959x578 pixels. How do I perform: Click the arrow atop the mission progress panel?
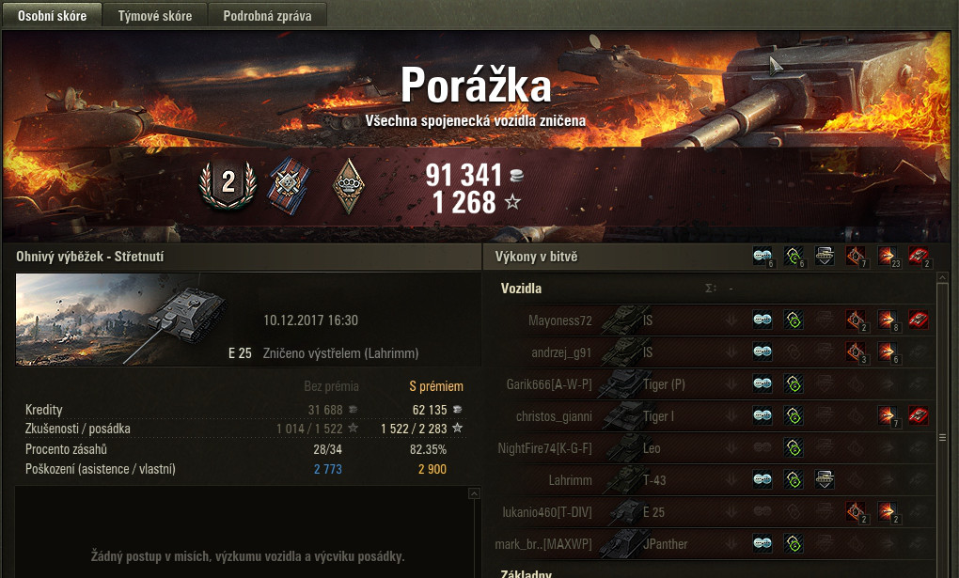coord(473,493)
